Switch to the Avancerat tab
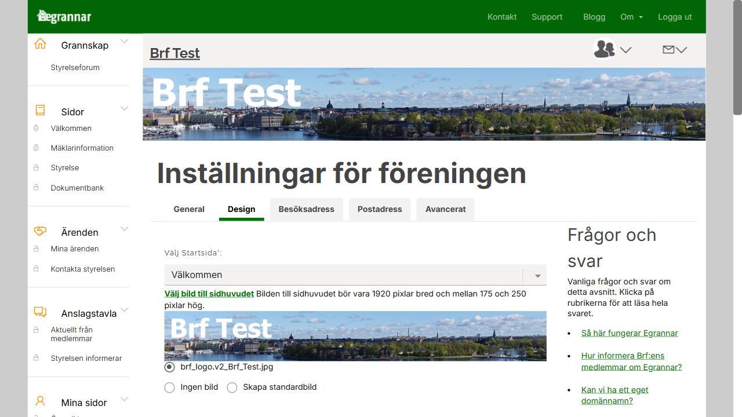The image size is (742, 417). [445, 209]
